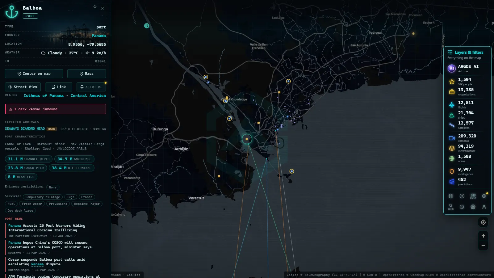Click the locate me crosshair button
The height and width of the screenshot is (278, 494).
point(483,222)
